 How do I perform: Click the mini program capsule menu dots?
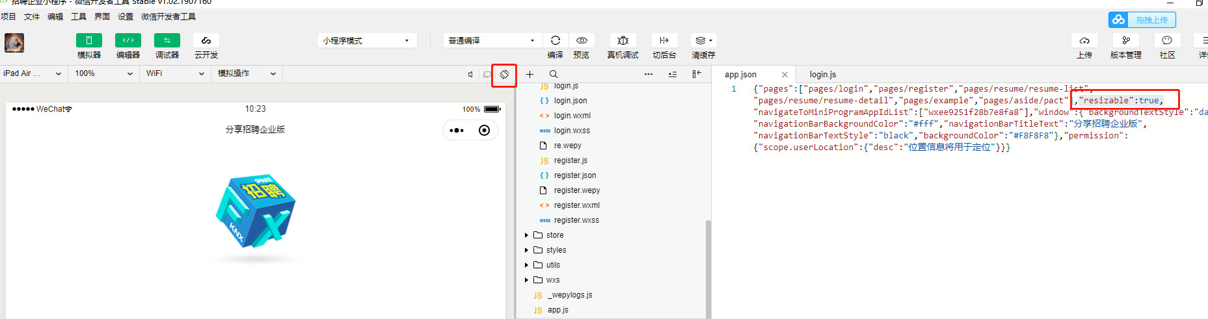pyautogui.click(x=457, y=130)
